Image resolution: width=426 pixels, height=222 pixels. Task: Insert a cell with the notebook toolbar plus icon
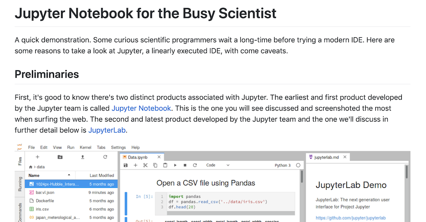tap(135, 165)
